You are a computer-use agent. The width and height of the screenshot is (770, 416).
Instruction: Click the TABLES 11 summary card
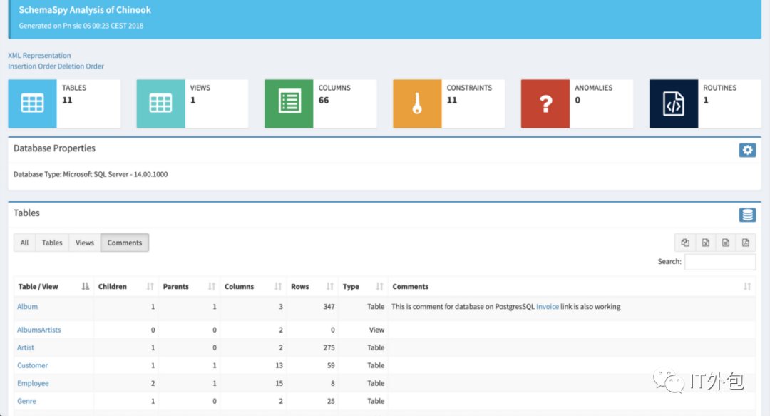point(64,103)
